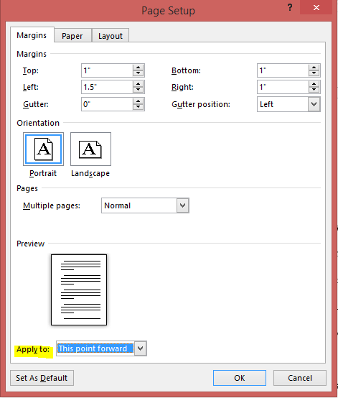Click the Landscape label text
The width and height of the screenshot is (338, 398).
[x=90, y=173]
